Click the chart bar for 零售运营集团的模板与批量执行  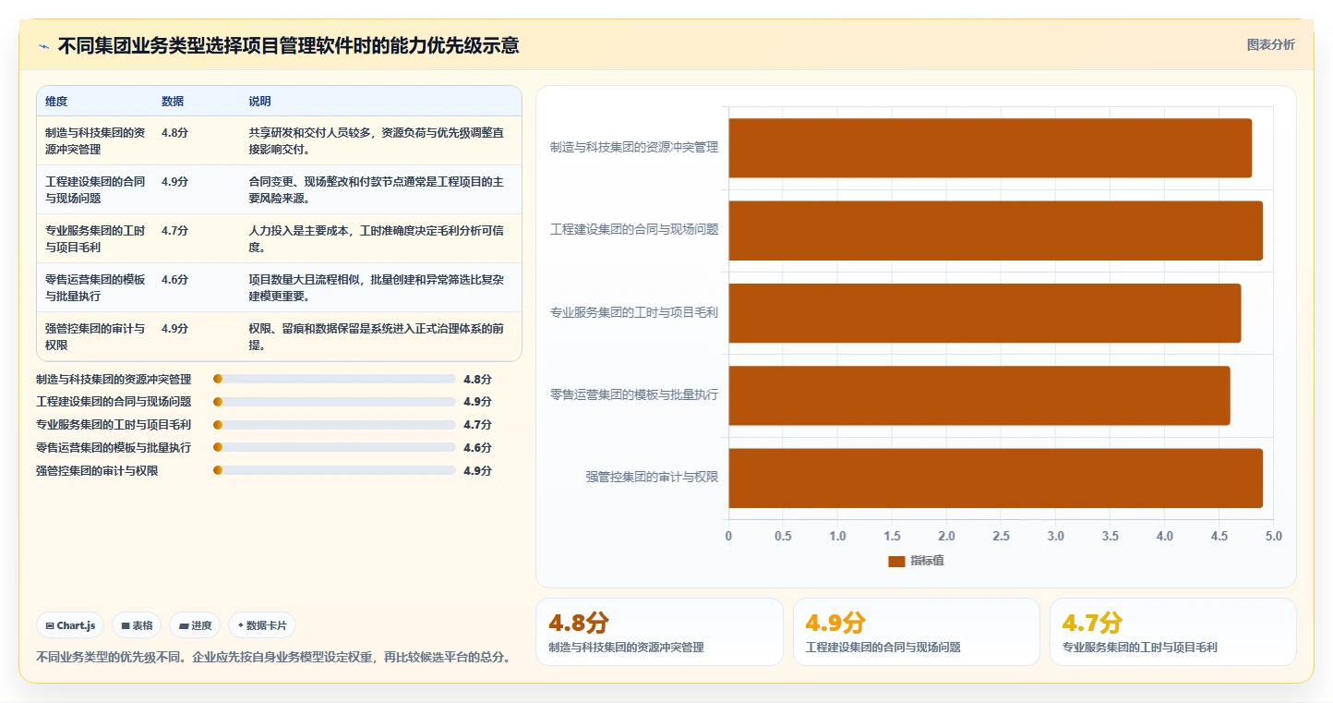click(x=979, y=395)
